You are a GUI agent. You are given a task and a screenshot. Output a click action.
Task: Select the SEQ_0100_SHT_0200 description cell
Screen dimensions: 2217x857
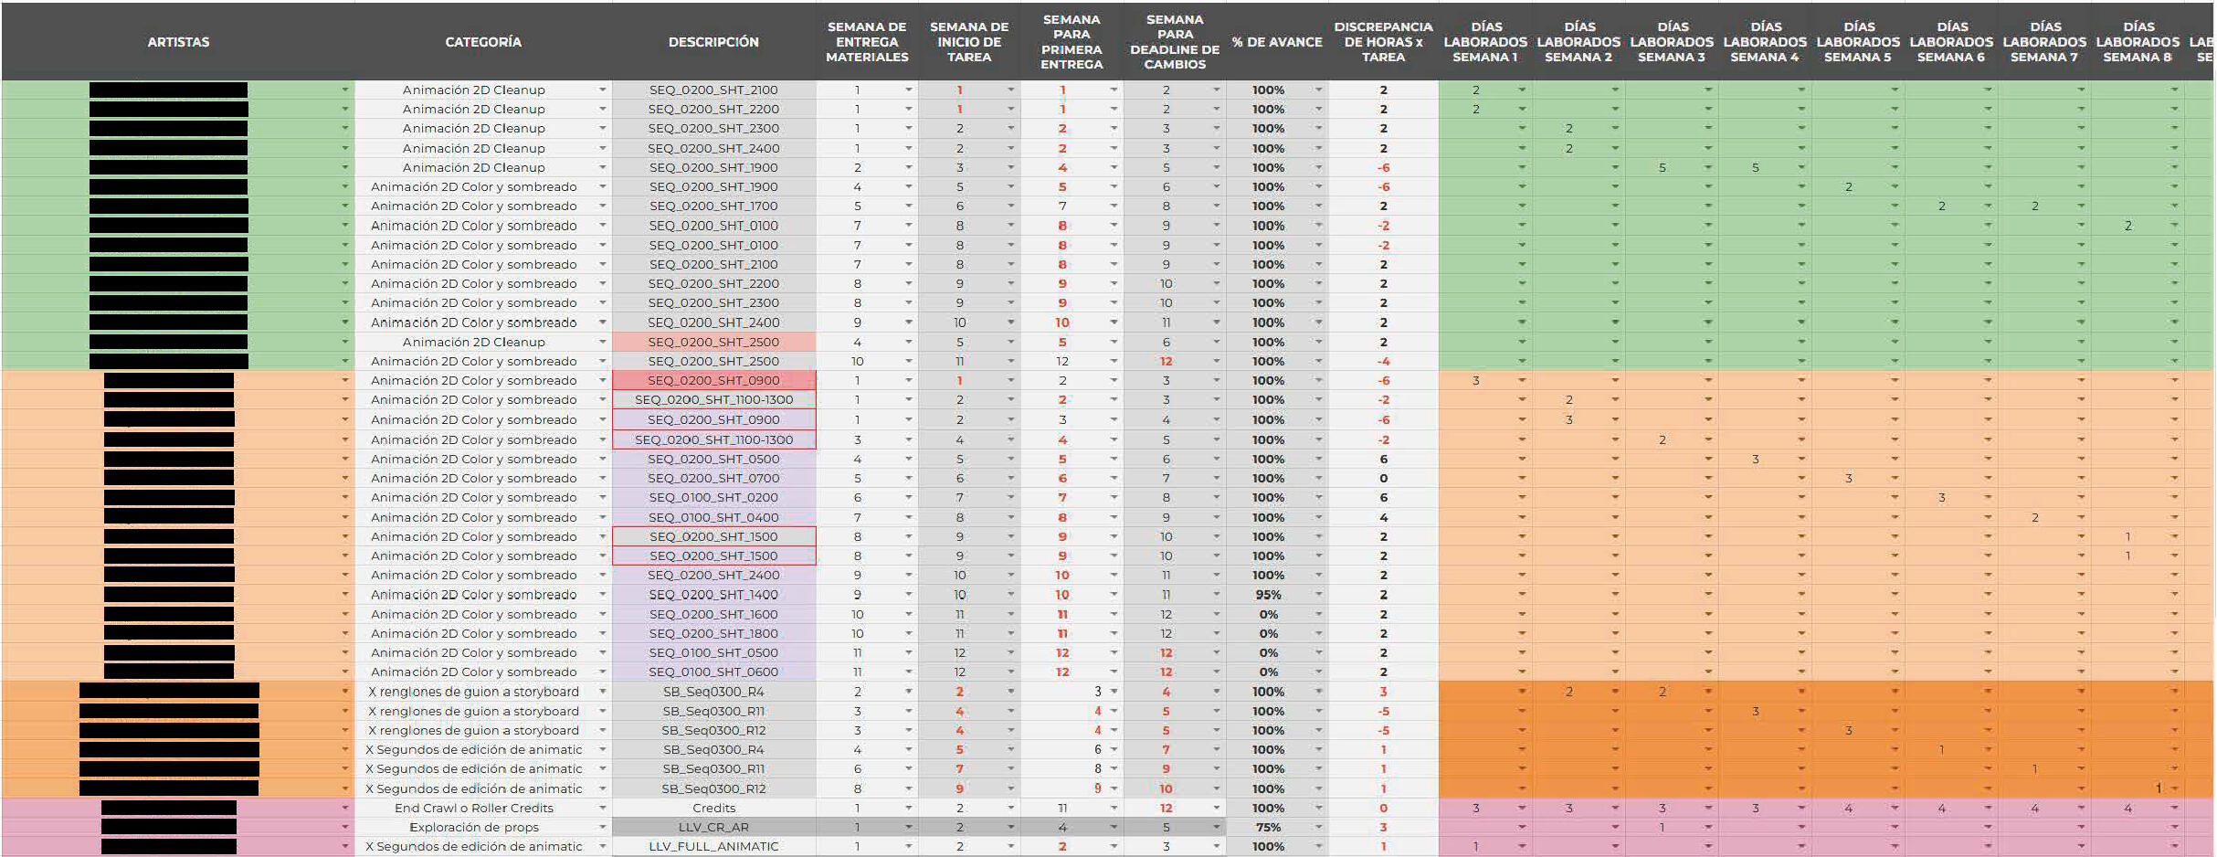(x=713, y=498)
